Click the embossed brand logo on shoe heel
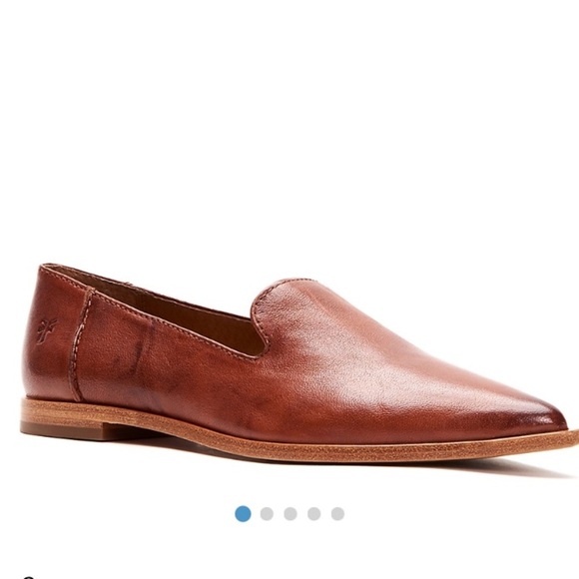This screenshot has height=579, width=579. click(x=47, y=330)
